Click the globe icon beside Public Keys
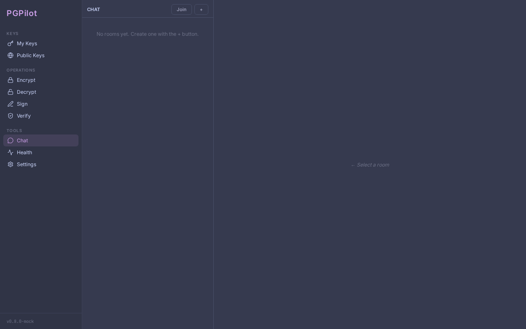Image resolution: width=526 pixels, height=329 pixels. coord(10,56)
